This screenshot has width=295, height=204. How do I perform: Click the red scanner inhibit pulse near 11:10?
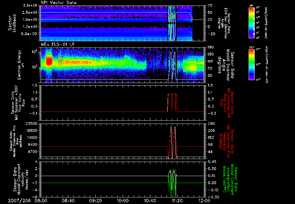click(172, 103)
